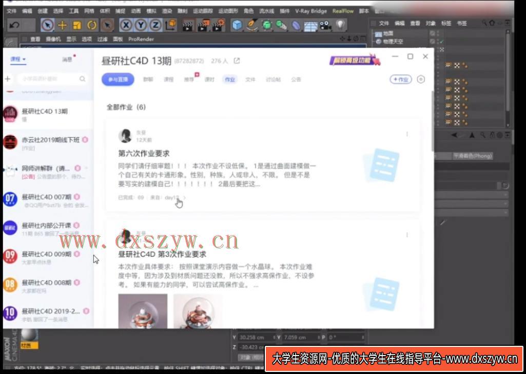Open the 摄像机 viewport menu
The image size is (526, 374).
tap(53, 39)
